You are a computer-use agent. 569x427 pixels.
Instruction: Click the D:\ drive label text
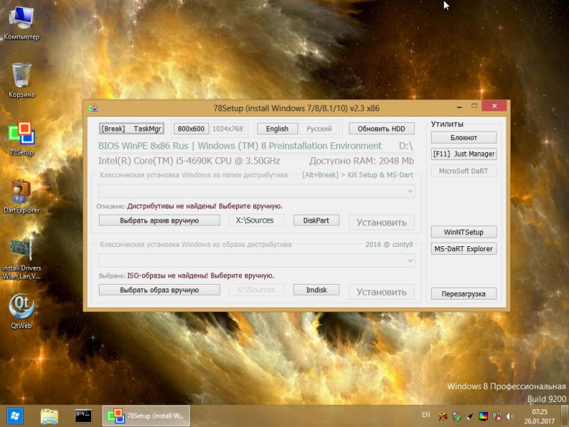coord(405,146)
